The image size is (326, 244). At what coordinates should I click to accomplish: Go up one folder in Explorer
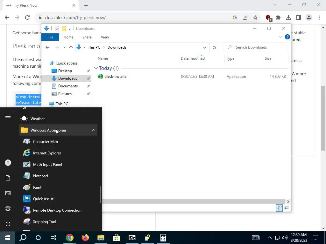pos(71,47)
